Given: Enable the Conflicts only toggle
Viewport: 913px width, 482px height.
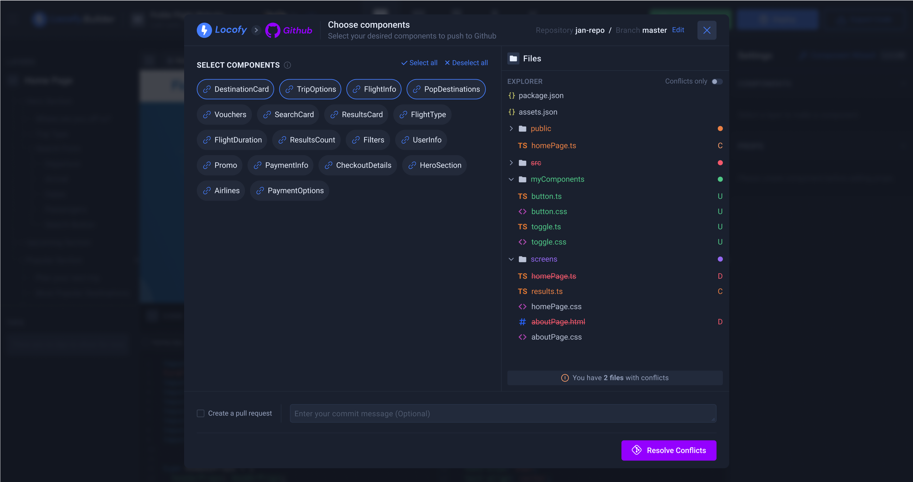Looking at the screenshot, I should [x=717, y=81].
